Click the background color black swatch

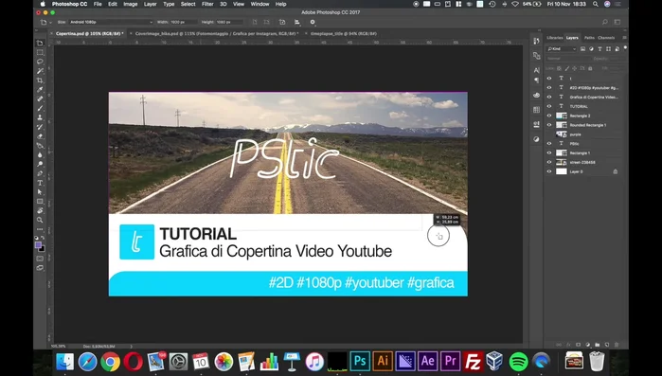point(42,248)
